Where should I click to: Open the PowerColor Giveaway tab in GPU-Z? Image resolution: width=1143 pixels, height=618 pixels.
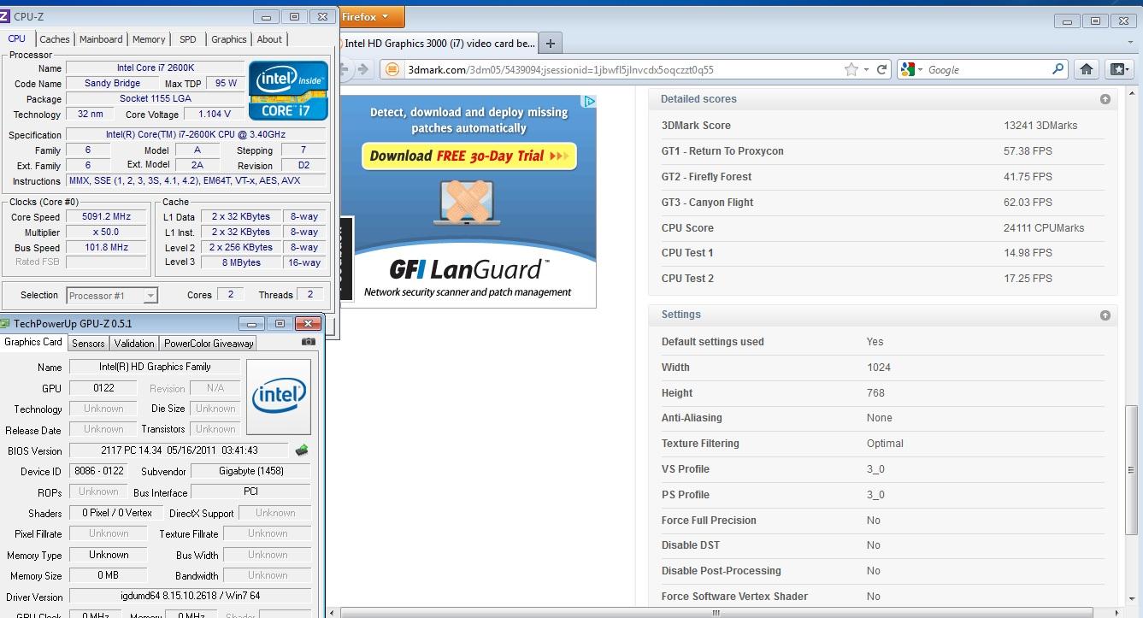point(209,344)
